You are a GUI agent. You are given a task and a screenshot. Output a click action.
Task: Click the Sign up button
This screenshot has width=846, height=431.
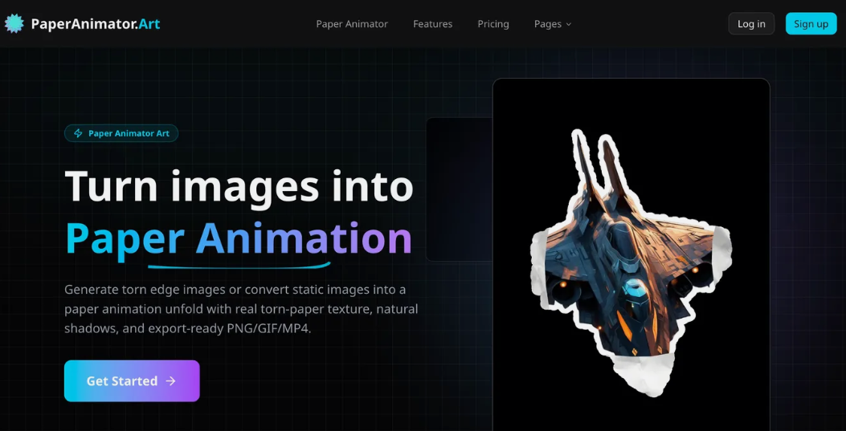[811, 24]
